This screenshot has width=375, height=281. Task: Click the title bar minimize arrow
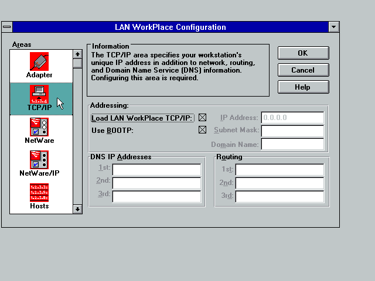[334, 27]
